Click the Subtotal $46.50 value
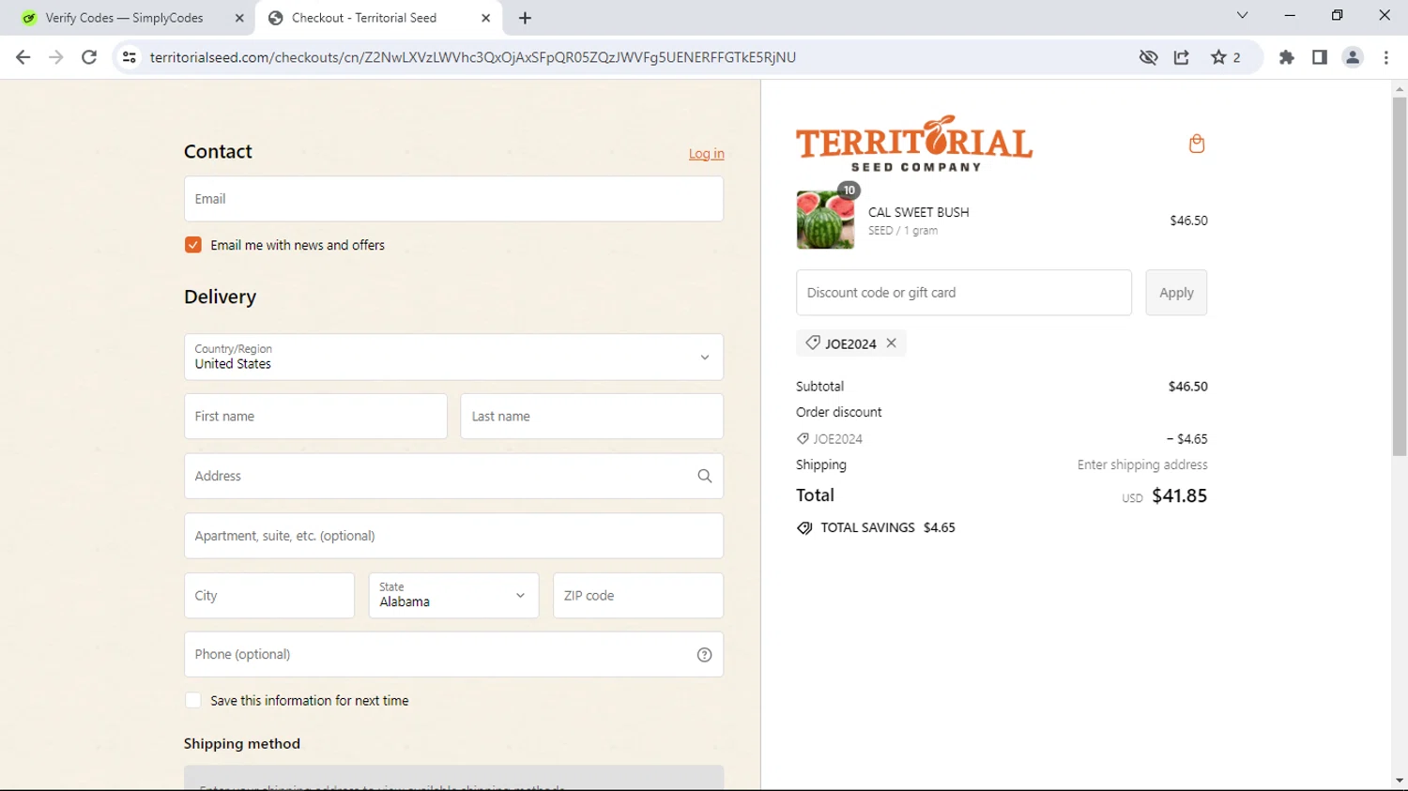1408x791 pixels. 1188,387
